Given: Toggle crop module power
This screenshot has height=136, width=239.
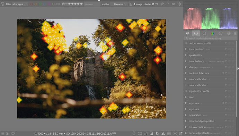Looking at the screenshot, I should pyautogui.click(x=186, y=97).
